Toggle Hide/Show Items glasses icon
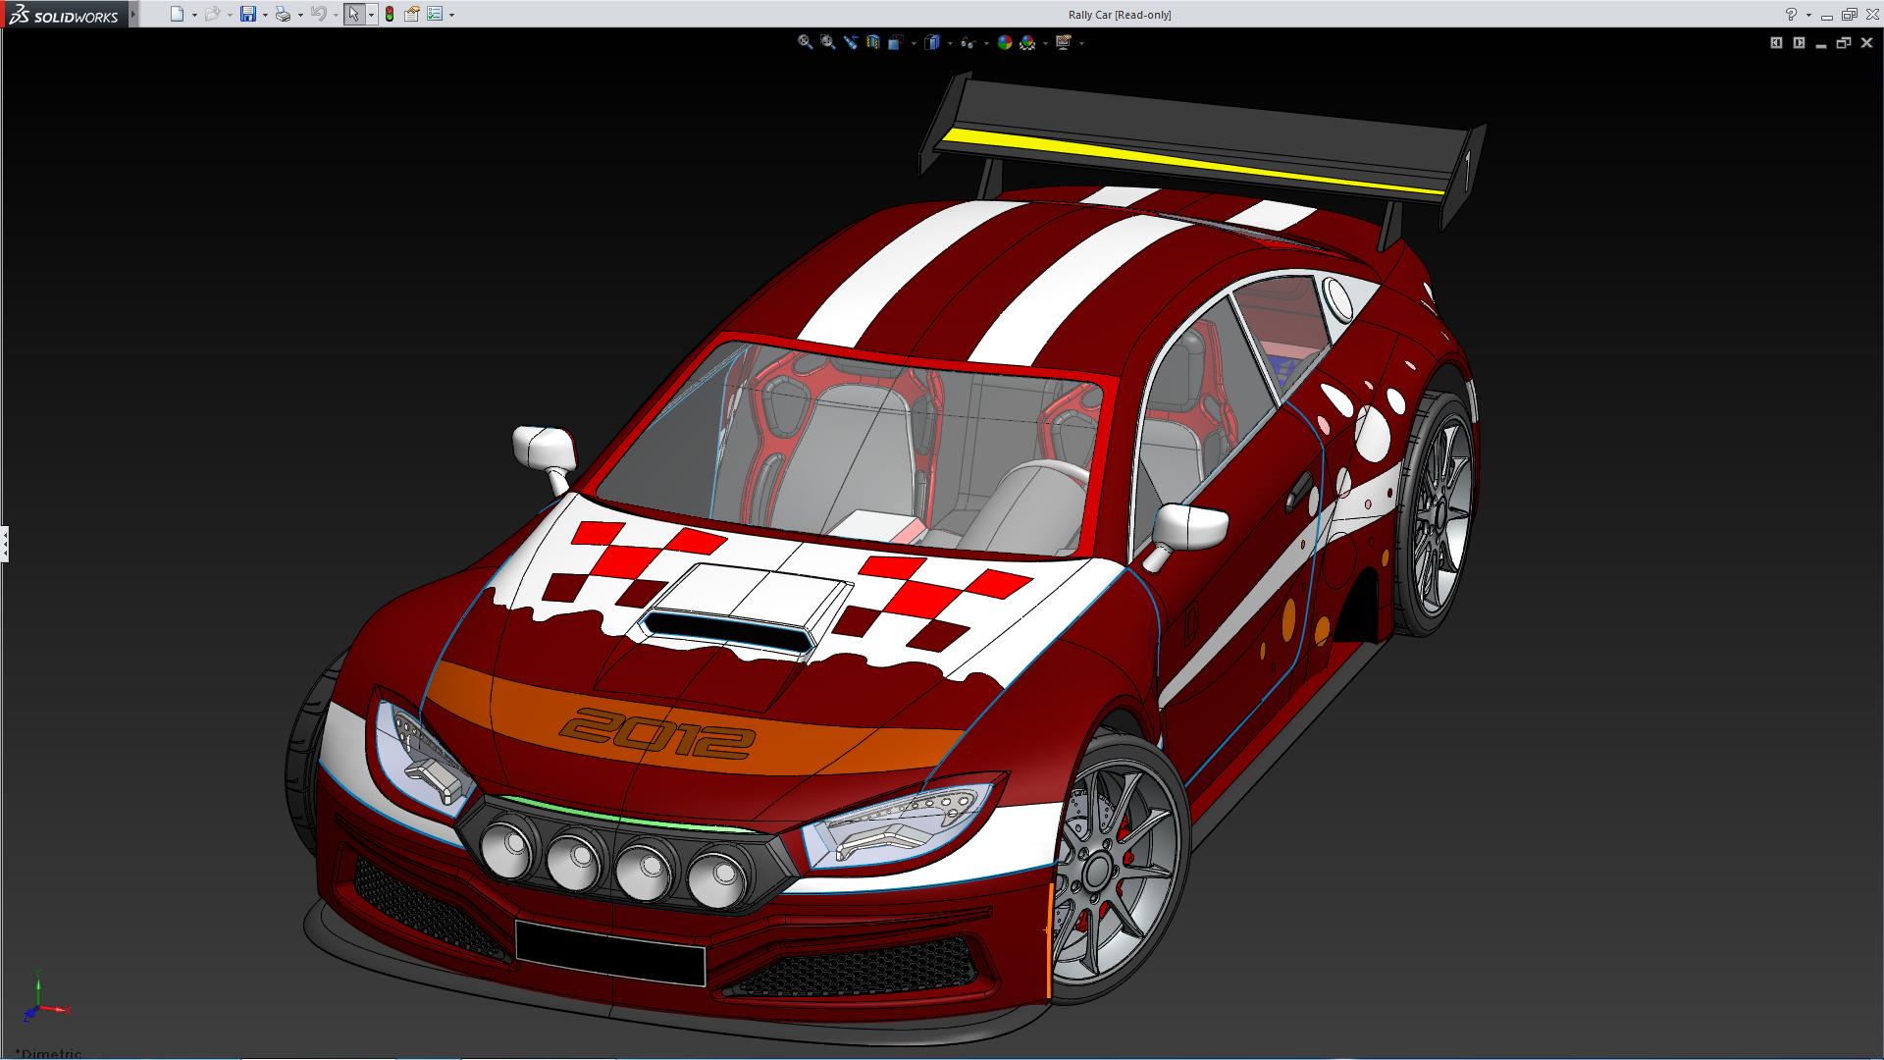 coord(968,42)
